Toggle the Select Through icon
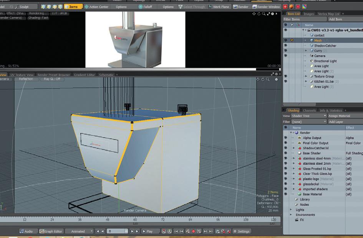The image size is (363, 238). [x=180, y=7]
